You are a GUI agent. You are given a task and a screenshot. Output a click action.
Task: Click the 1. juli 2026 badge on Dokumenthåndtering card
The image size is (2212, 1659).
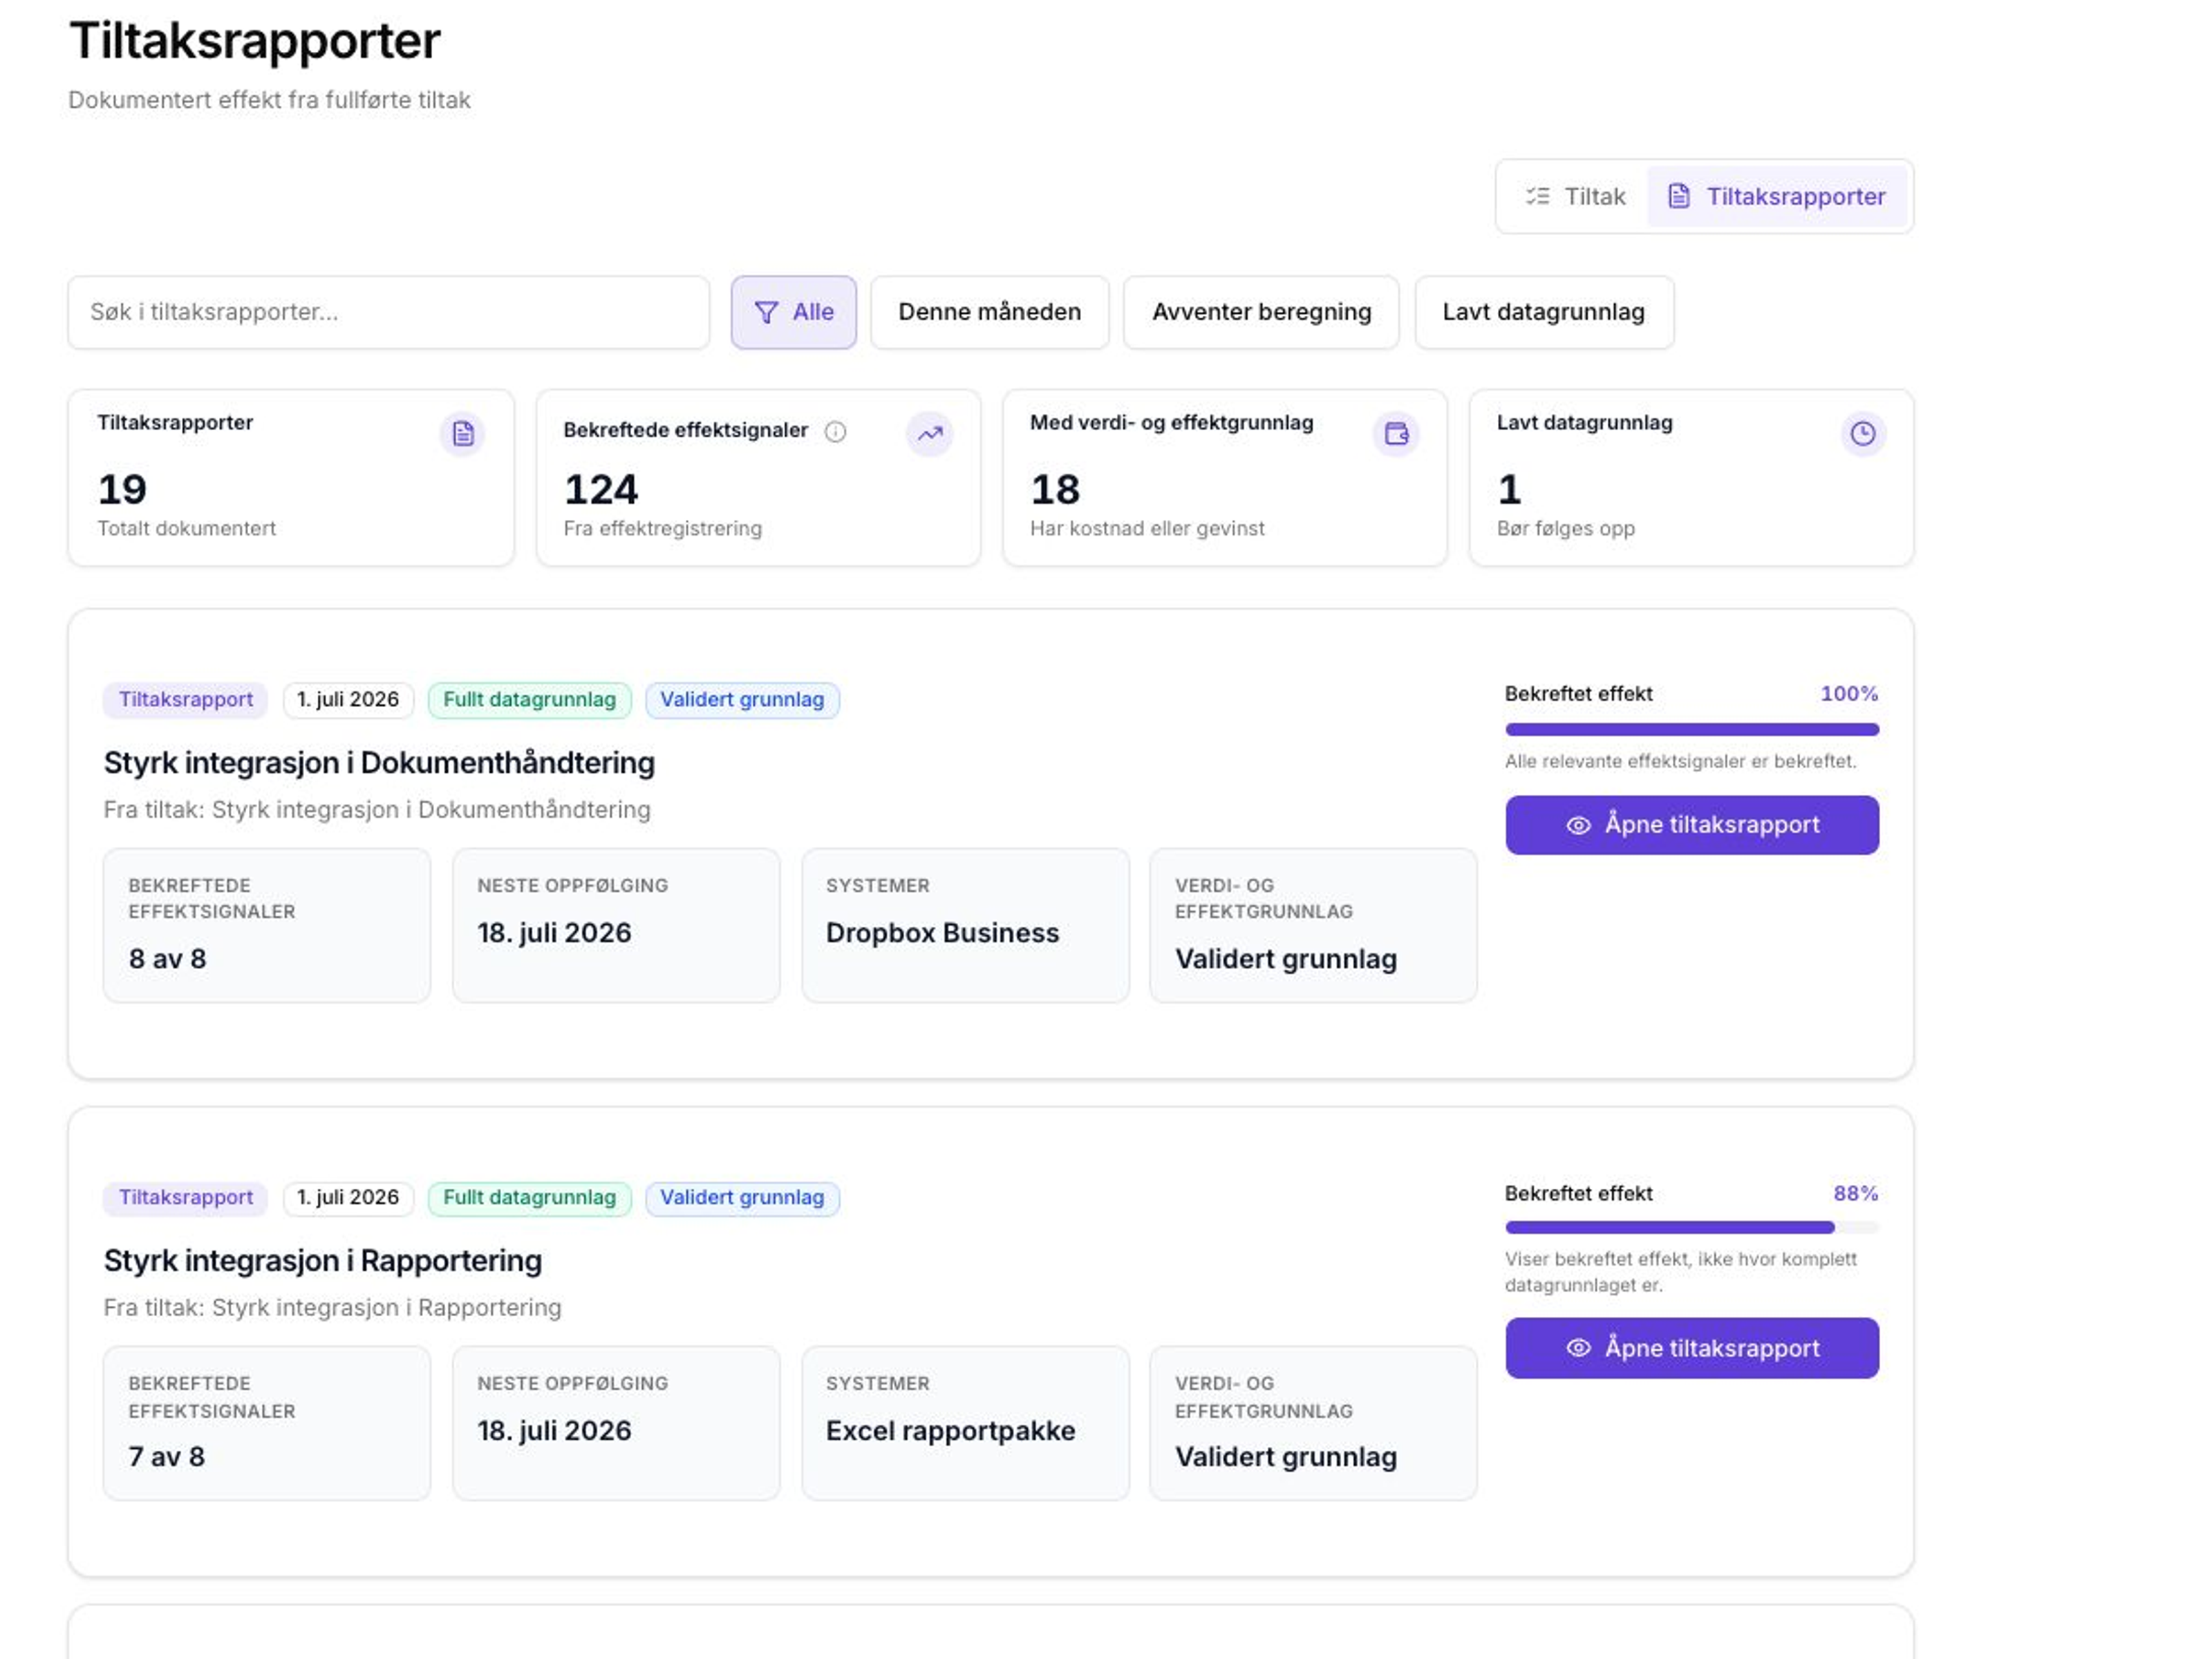(x=348, y=700)
